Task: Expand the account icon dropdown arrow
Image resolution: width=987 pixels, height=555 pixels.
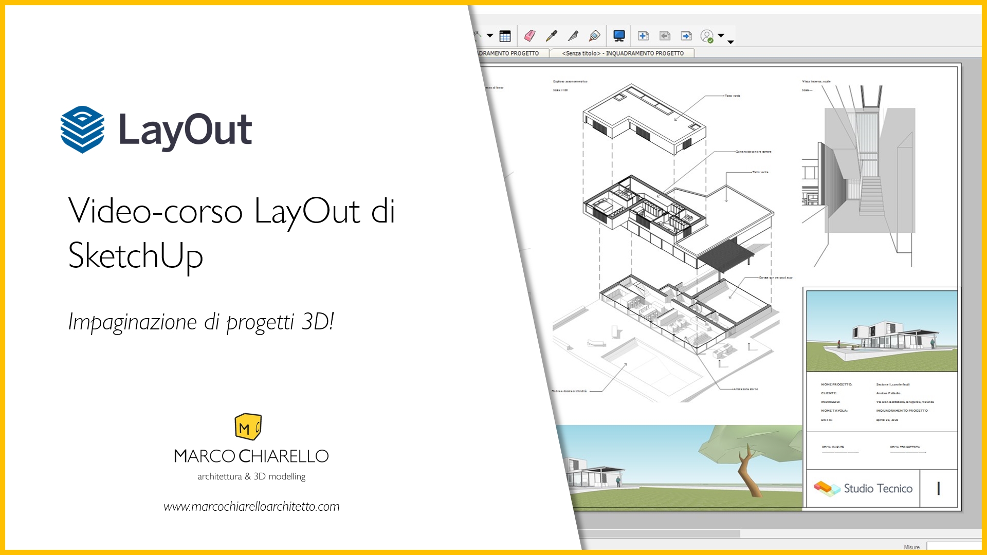Action: [721, 35]
